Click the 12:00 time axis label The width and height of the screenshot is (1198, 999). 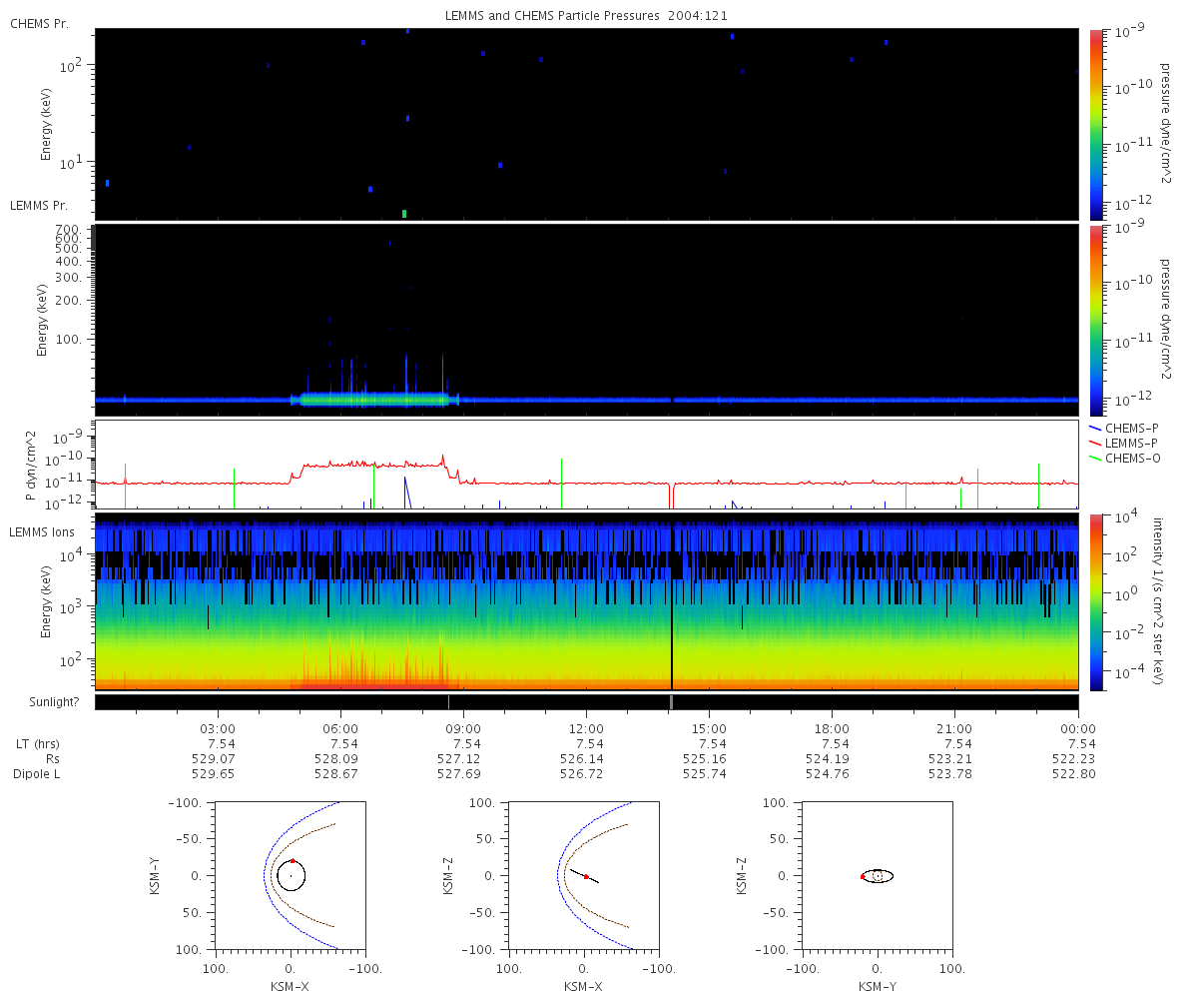point(586,729)
